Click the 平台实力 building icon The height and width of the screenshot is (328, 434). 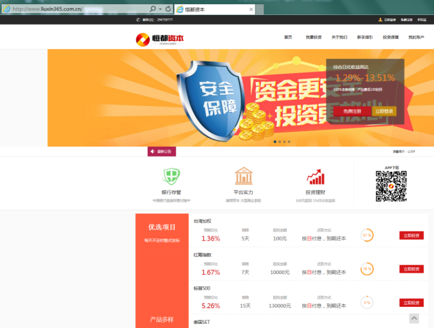click(x=243, y=176)
